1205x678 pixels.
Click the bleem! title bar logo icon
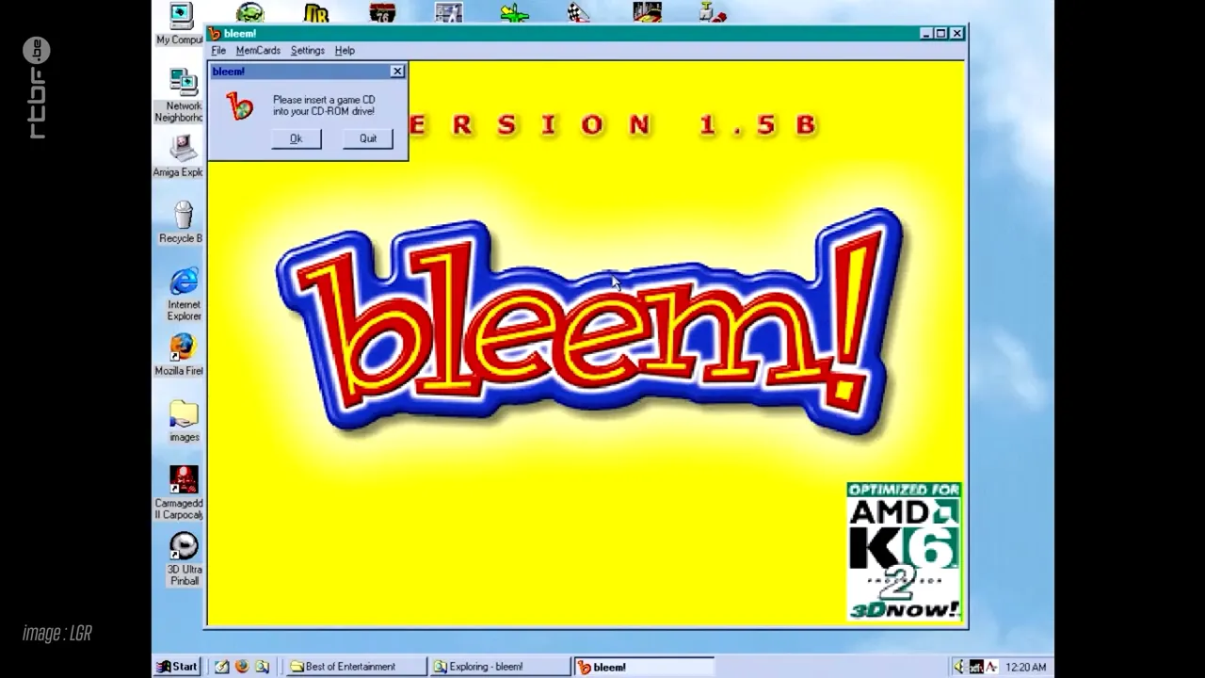[215, 34]
